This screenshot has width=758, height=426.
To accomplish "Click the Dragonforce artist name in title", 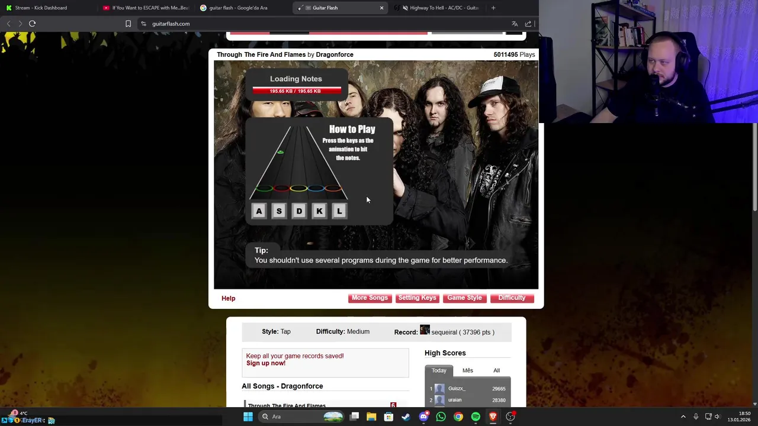I will [335, 54].
